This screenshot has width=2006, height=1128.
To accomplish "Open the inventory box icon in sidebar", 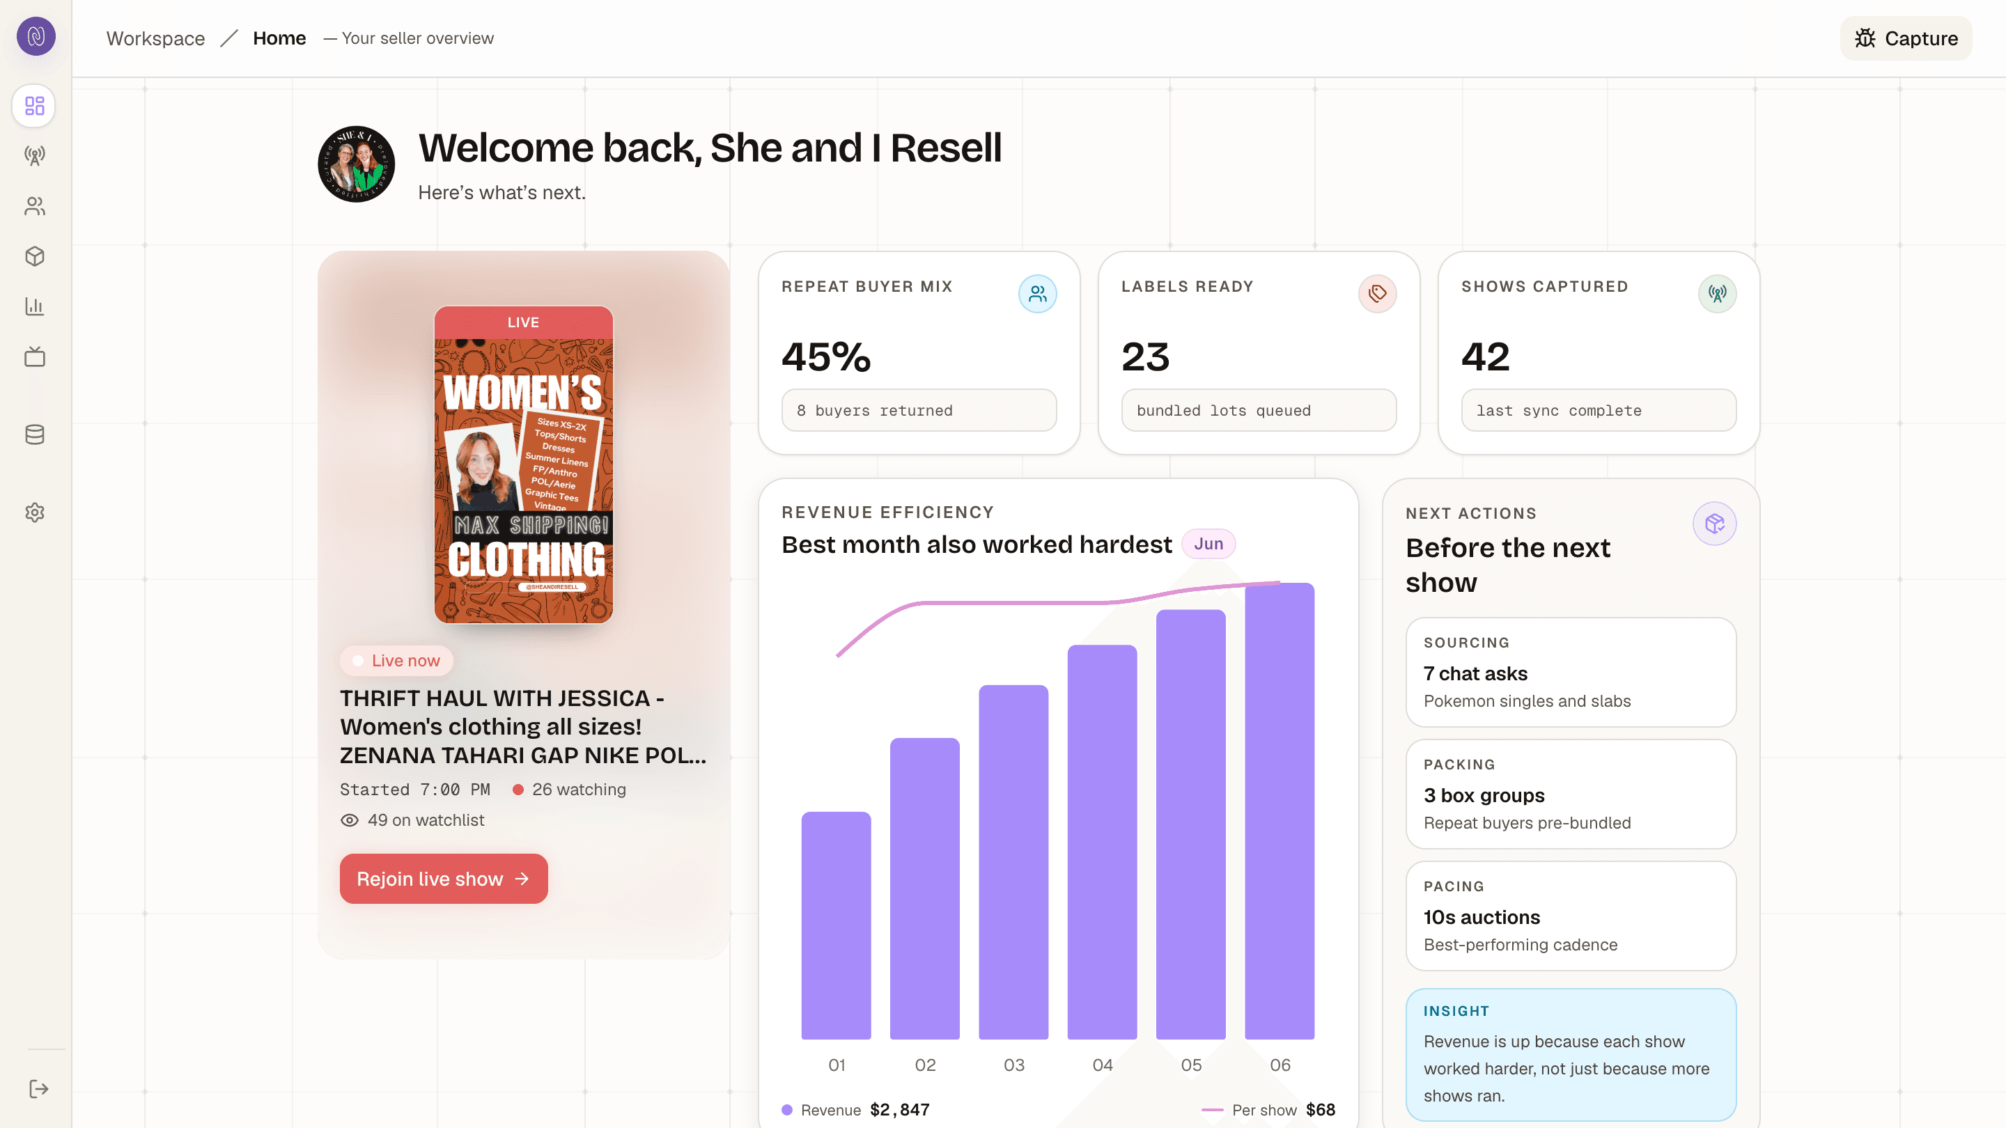I will tap(34, 256).
